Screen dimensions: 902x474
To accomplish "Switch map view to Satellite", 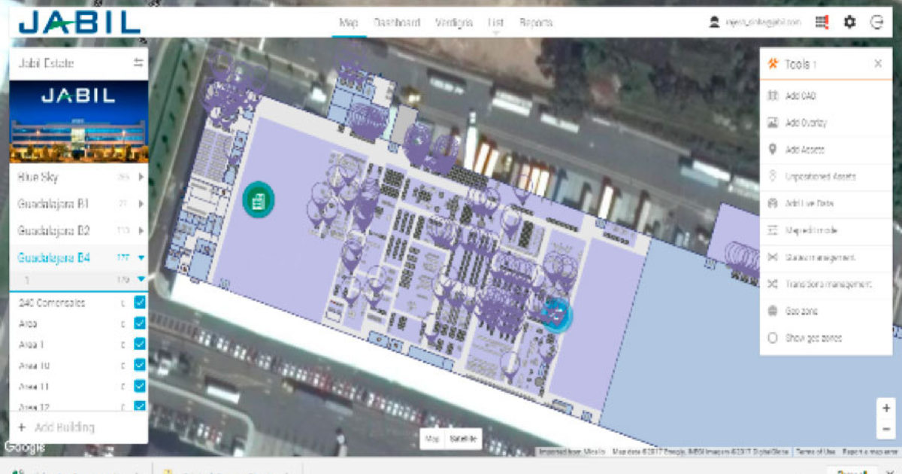I will point(465,439).
